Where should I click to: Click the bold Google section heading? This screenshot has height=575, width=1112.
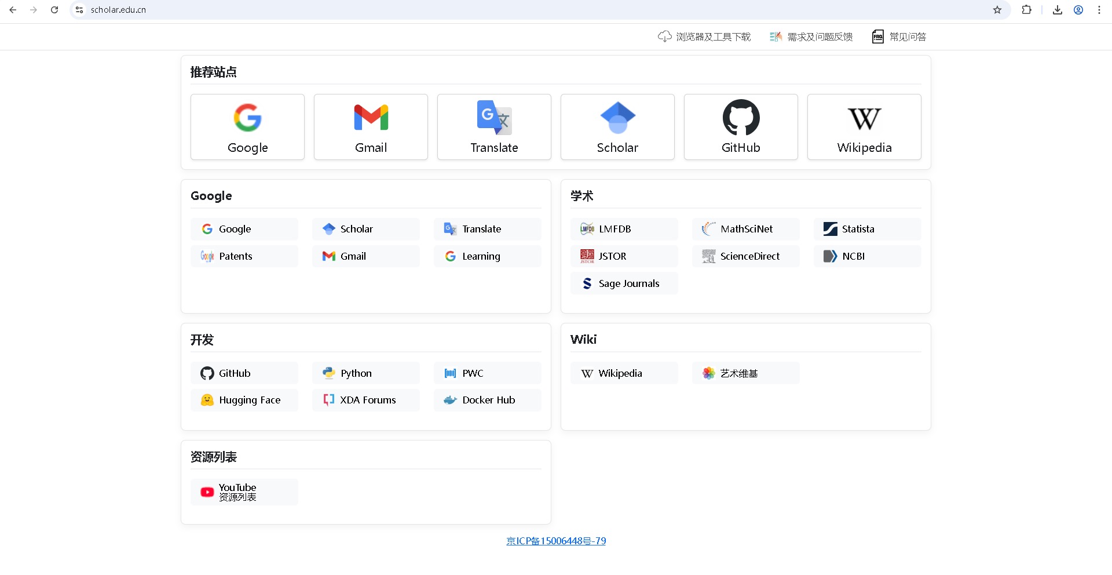point(211,196)
